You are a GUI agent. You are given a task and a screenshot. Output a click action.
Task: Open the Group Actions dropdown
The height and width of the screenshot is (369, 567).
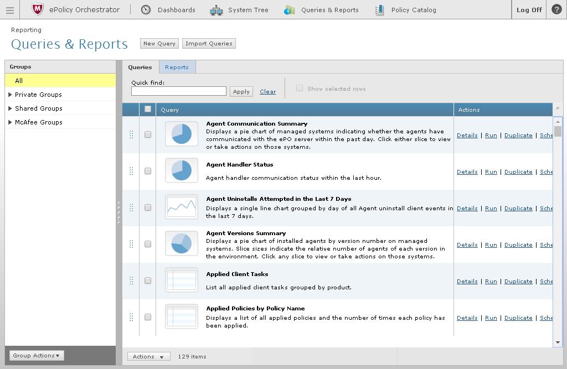(x=36, y=356)
